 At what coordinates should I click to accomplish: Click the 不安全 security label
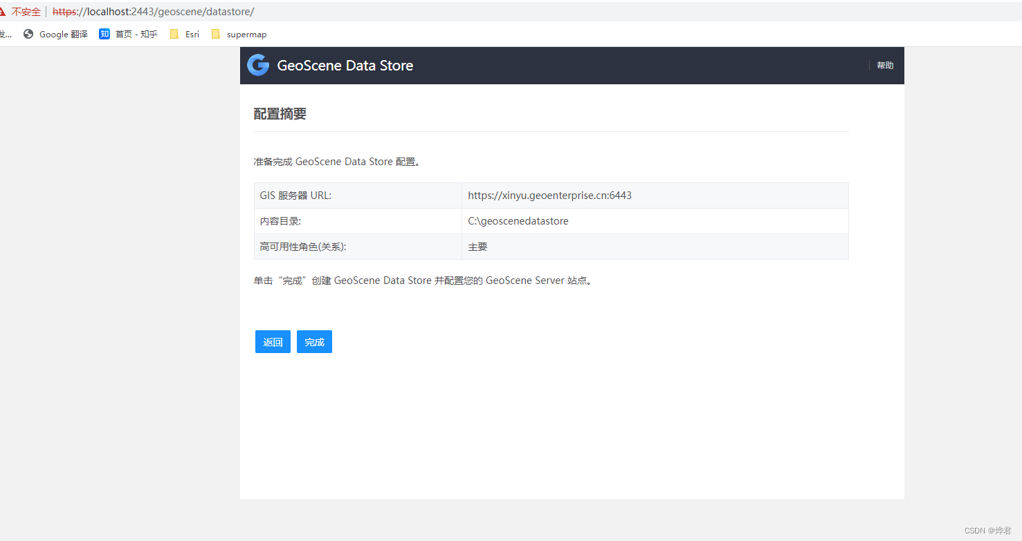pos(26,12)
